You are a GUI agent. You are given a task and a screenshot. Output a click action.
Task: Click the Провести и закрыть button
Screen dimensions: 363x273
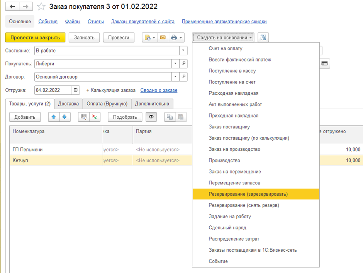pos(35,38)
